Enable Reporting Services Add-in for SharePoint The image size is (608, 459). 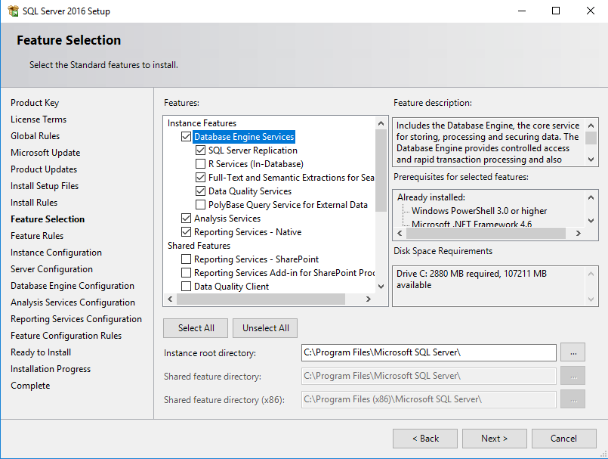(186, 273)
